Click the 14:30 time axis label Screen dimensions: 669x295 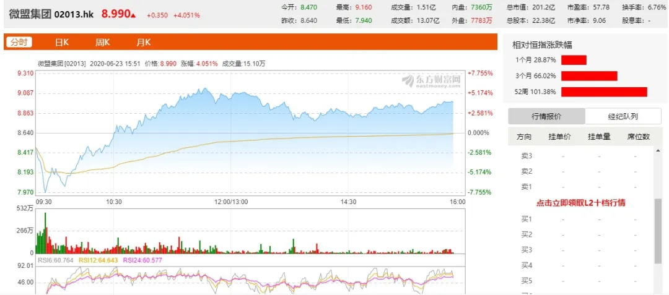(348, 202)
